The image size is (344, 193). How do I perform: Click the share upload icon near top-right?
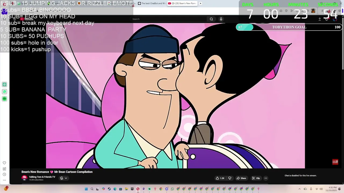(320, 19)
